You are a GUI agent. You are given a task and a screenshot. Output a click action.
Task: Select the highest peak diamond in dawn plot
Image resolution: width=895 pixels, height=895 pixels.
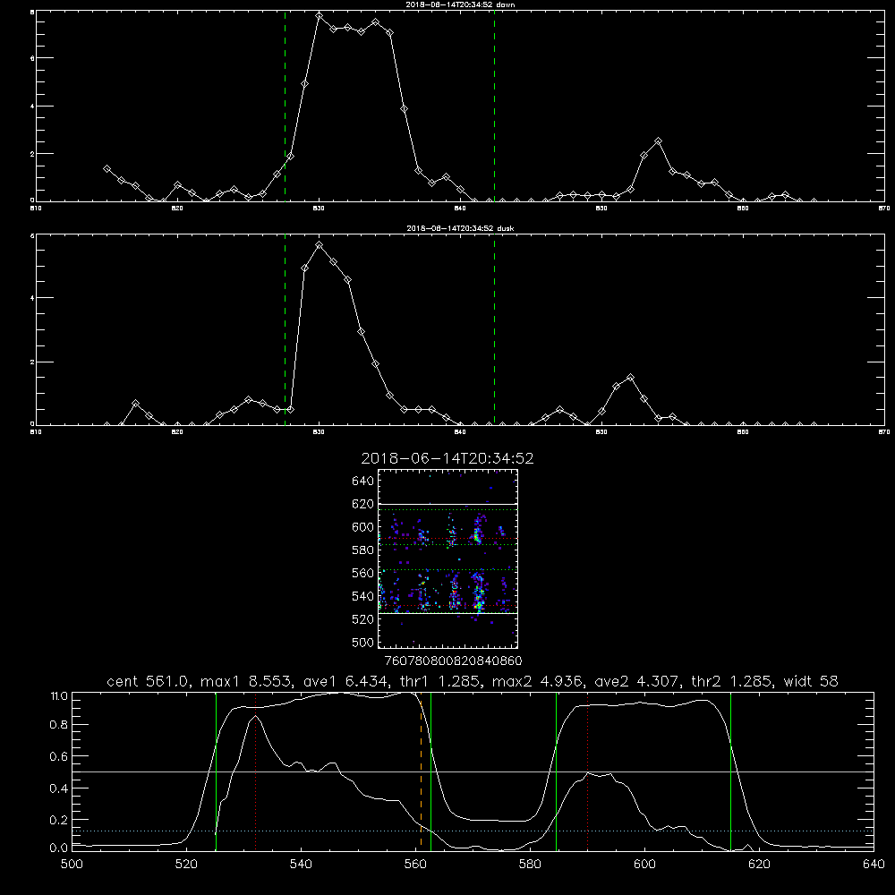click(320, 16)
